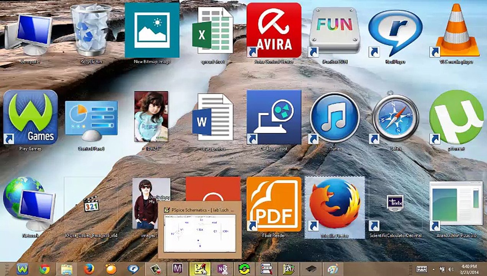The image size is (487, 276).
Task: Open the OneNote clipping taskbar icon
Action: click(222, 269)
